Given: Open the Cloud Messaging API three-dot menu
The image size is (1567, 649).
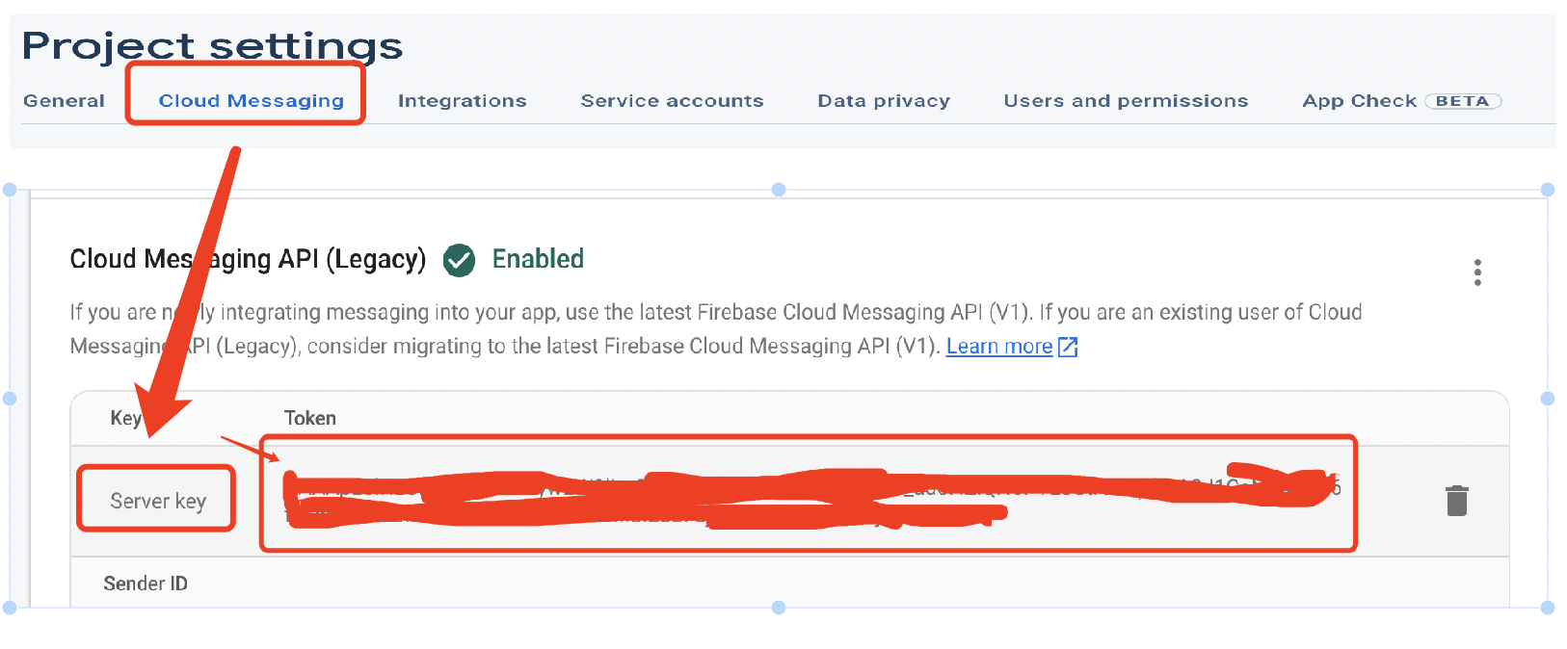Looking at the screenshot, I should pos(1477,273).
